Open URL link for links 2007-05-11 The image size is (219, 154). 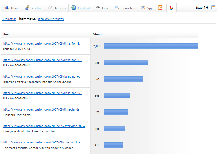(x=43, y=93)
